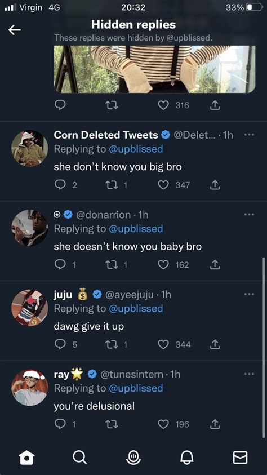
Task: Share the 'you're delusional' reply
Action: [x=215, y=424]
